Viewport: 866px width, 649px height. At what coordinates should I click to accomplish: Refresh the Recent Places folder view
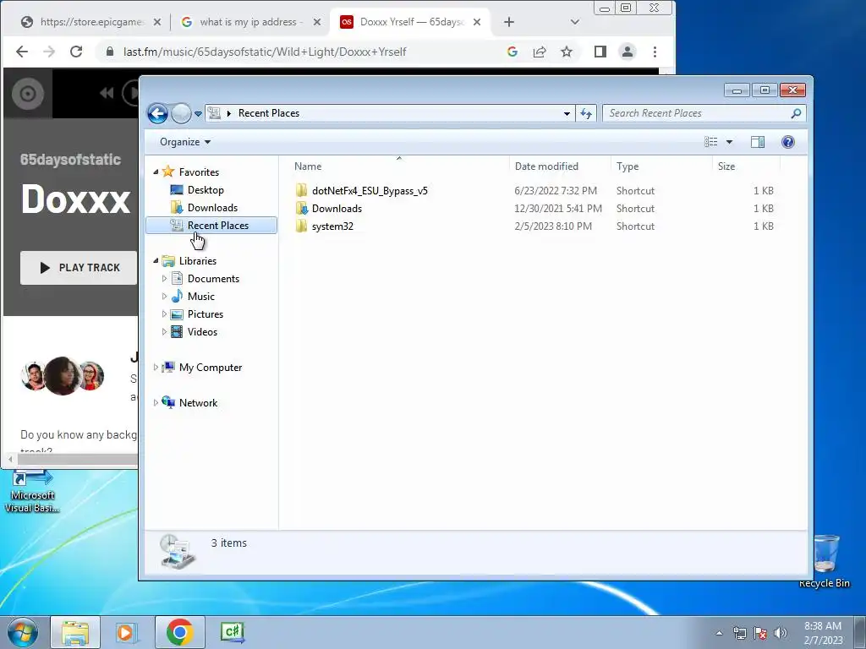pyautogui.click(x=586, y=114)
